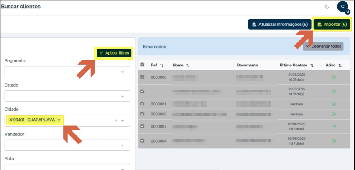The image size is (355, 170).
Task: Click the 03/06/2025 last contact cell
Action: pos(296,141)
